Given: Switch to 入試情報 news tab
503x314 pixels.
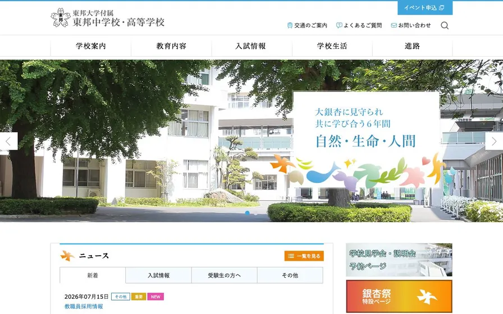Looking at the screenshot, I should click(x=158, y=275).
